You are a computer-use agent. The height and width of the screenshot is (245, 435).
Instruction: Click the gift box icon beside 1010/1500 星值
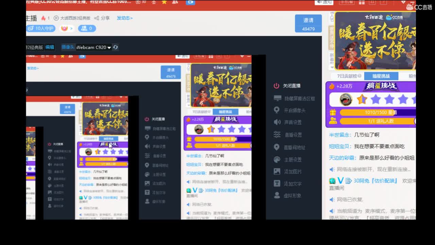pyautogui.click(x=333, y=112)
